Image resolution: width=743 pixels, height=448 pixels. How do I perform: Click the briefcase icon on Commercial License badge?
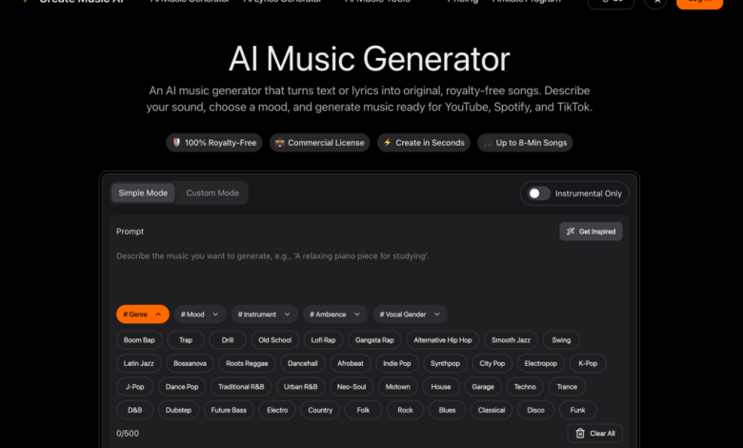(279, 143)
